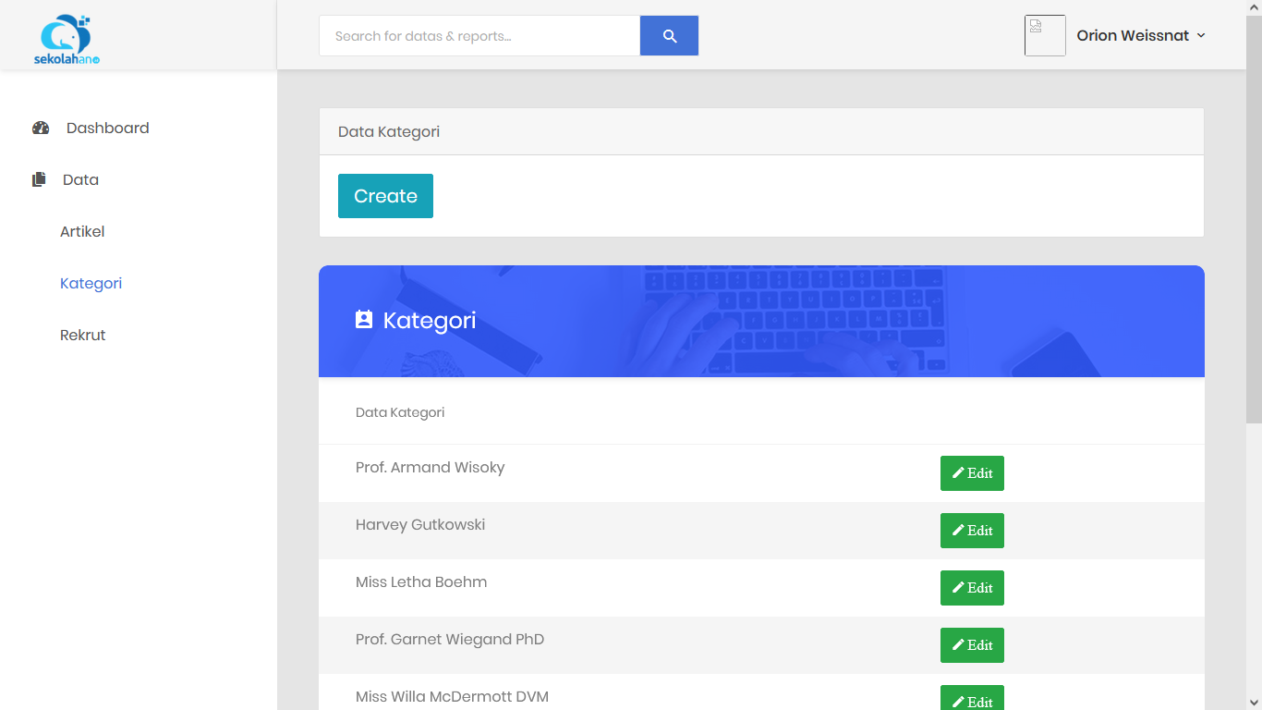Edit the Miss Letha Boehm entry

972,588
